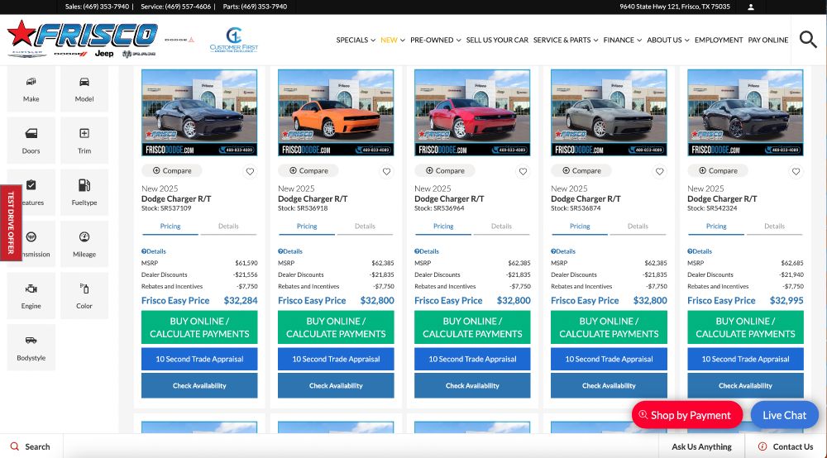Viewport: 827px width, 458px height.
Task: Select Pricing tab for stock SR536964
Action: tap(443, 226)
